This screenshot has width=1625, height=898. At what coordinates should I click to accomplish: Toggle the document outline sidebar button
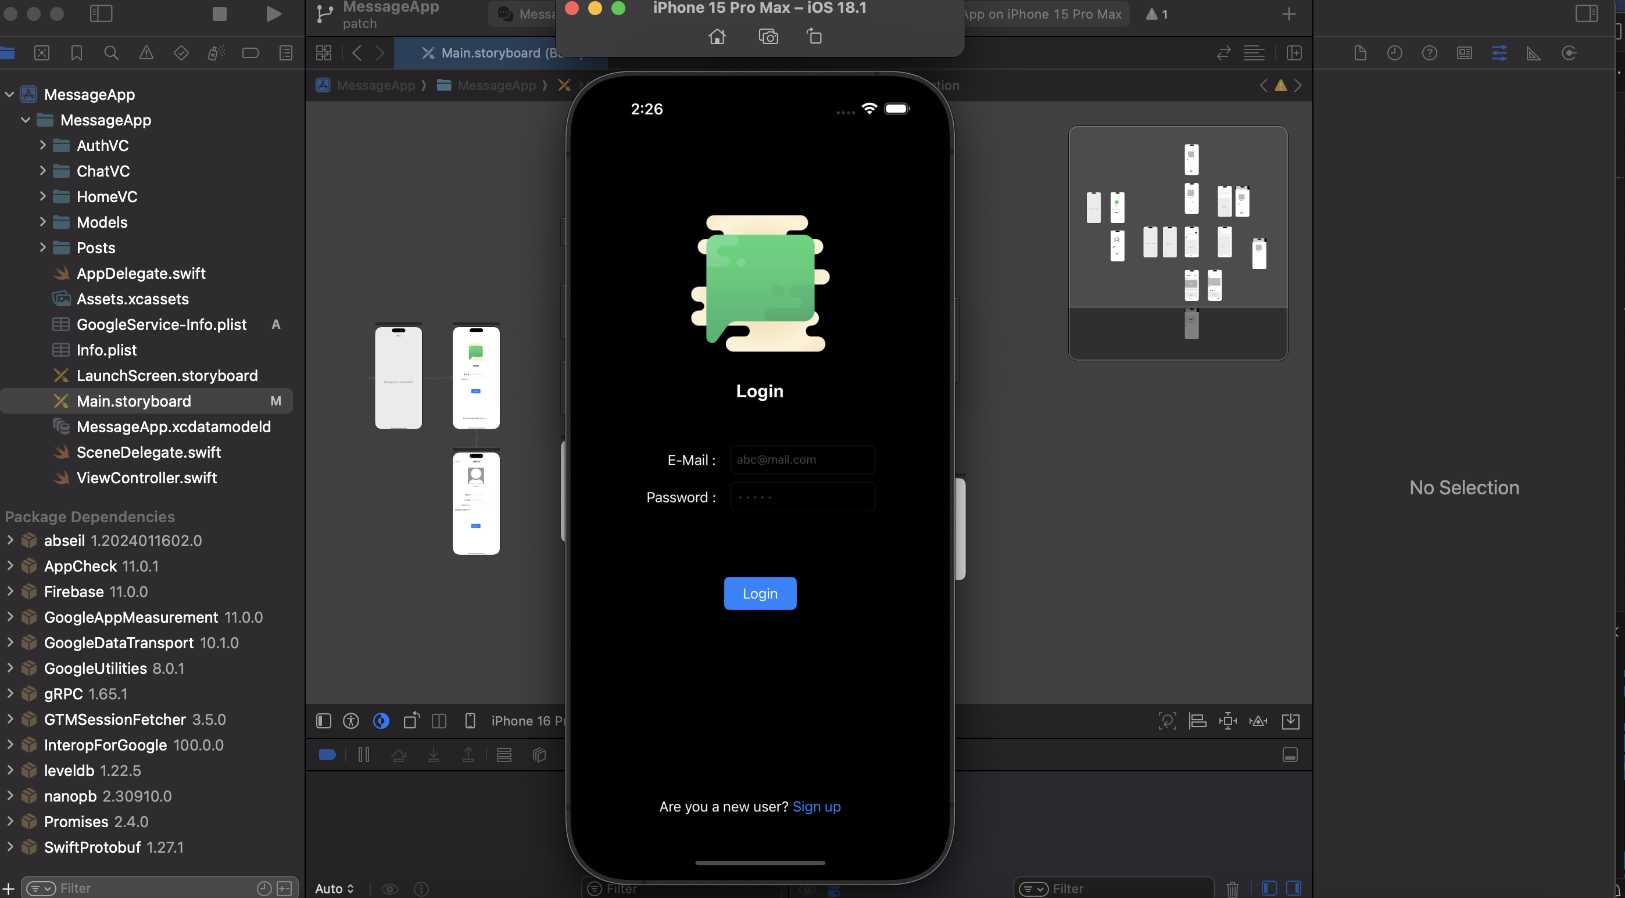click(324, 721)
